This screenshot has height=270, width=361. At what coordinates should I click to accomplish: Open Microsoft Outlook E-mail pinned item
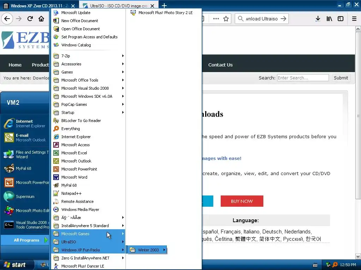click(25, 137)
